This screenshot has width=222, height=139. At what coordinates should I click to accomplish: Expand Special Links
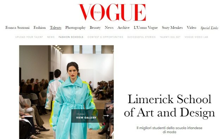[209, 28]
